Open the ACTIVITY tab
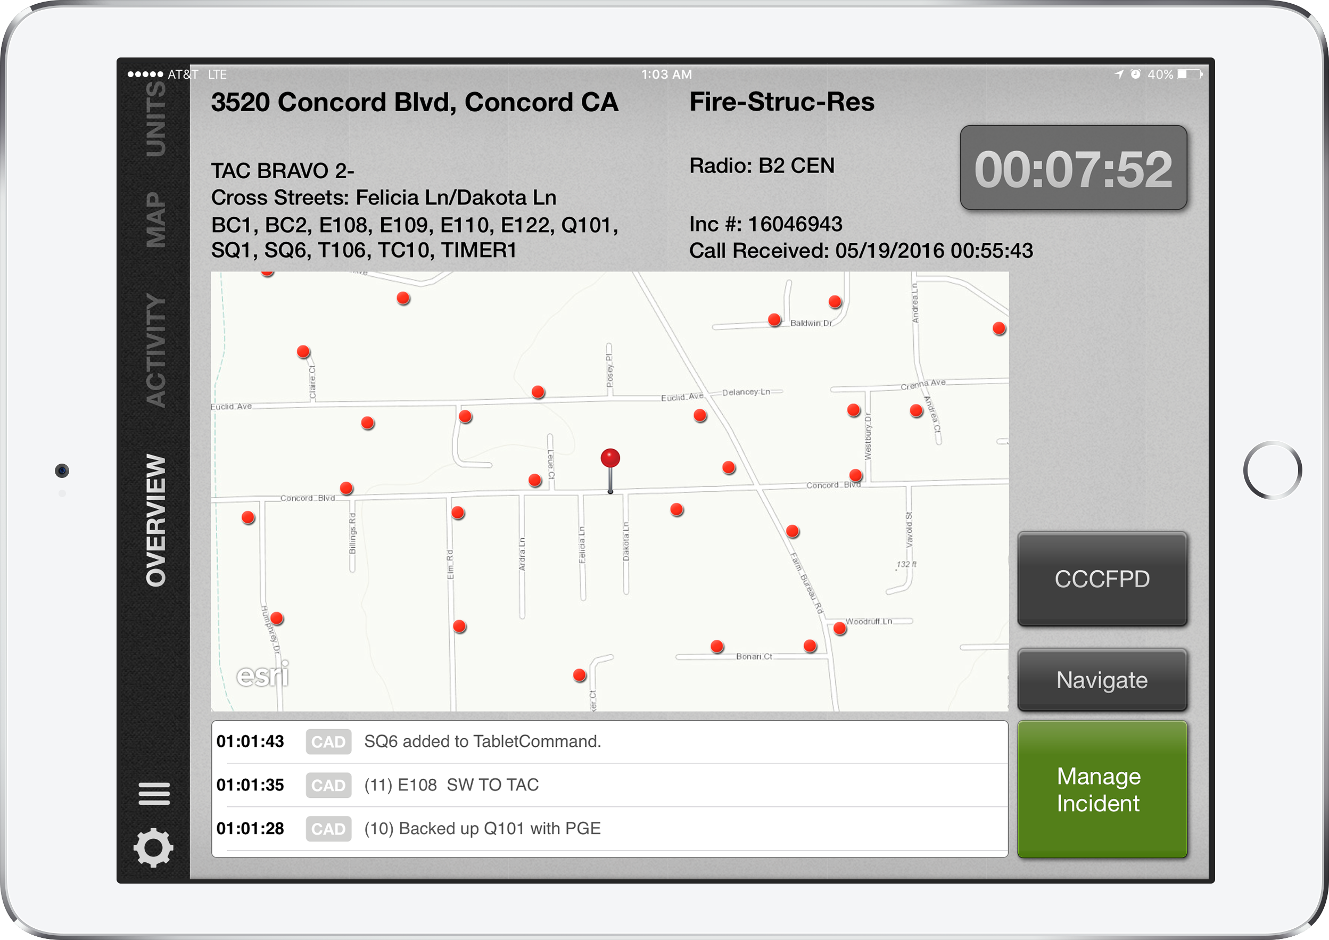The width and height of the screenshot is (1329, 940). 155,350
